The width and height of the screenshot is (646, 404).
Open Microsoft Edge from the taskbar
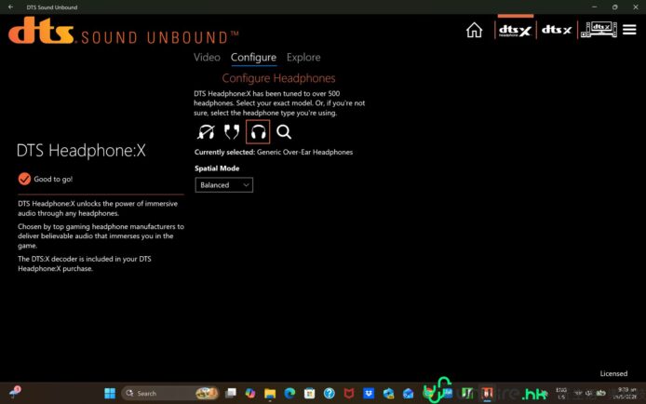coord(289,393)
